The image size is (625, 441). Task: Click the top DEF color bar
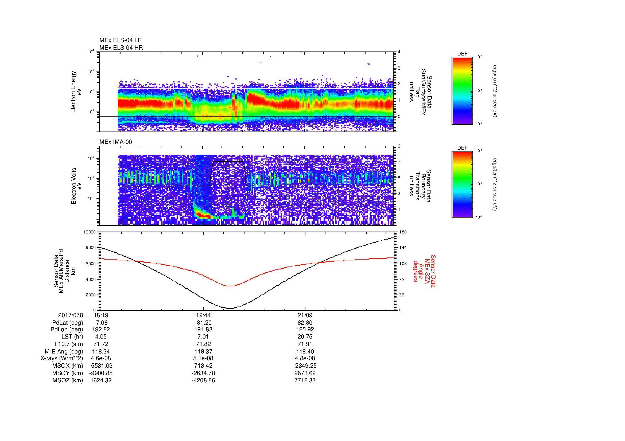pos(462,91)
